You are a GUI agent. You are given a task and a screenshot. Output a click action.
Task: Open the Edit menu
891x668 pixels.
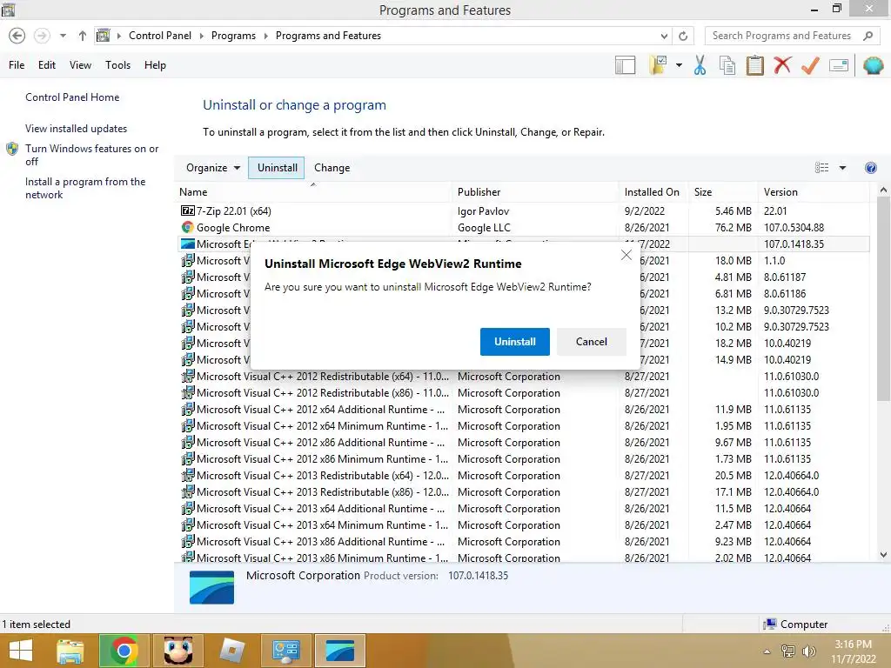pyautogui.click(x=47, y=64)
